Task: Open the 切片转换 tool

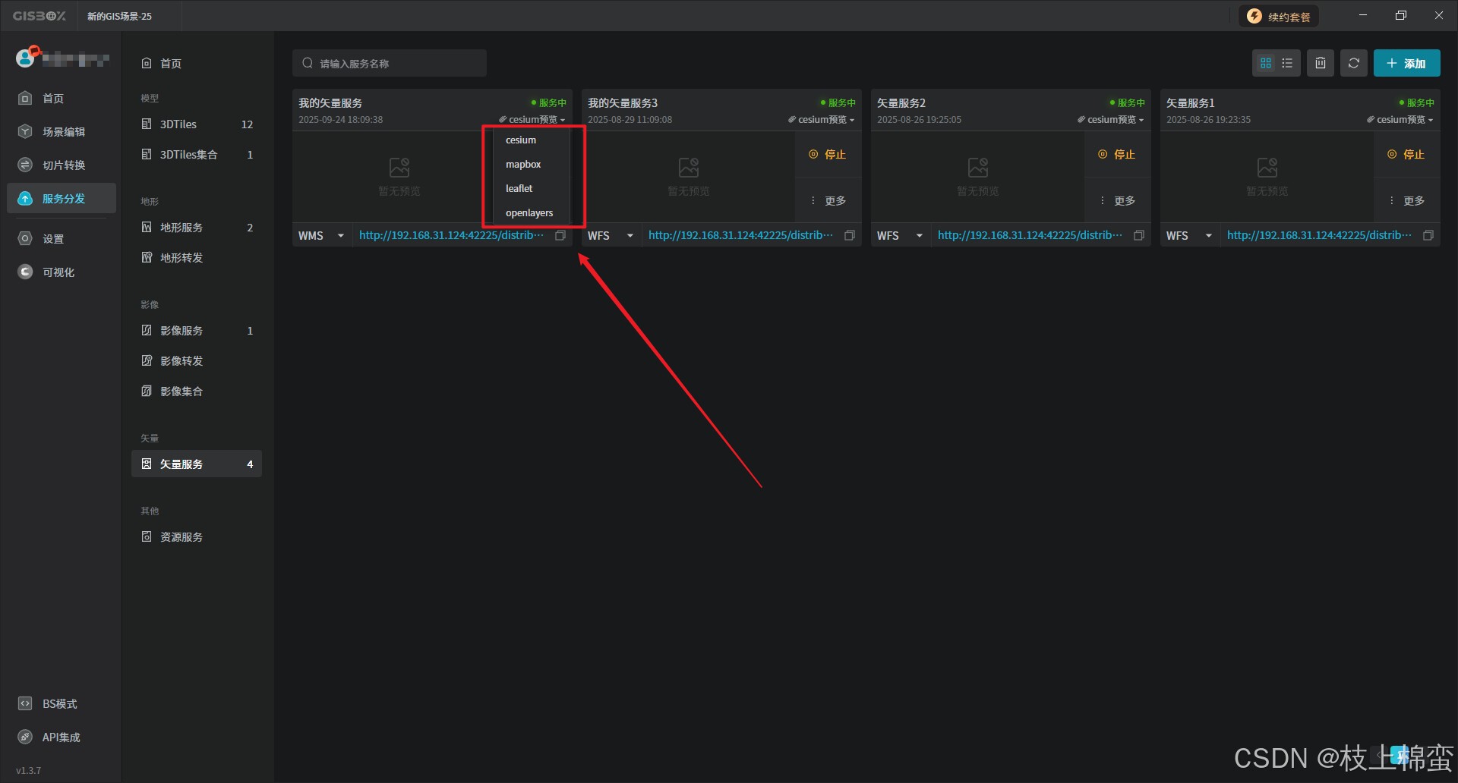Action: (x=61, y=165)
